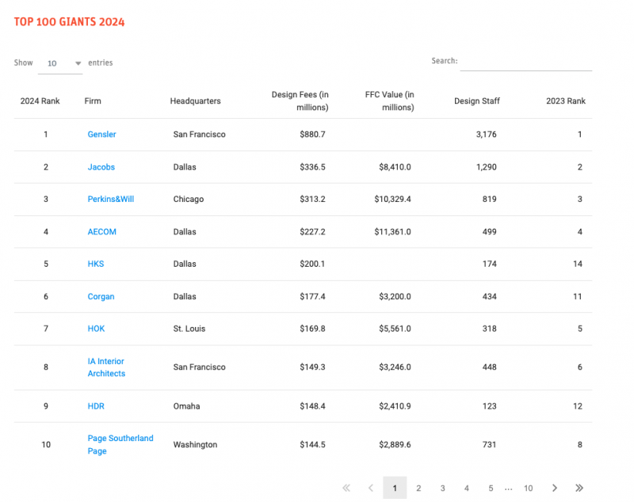Image resolution: width=634 pixels, height=502 pixels.
Task: Click Page Southerland Page FFC $2,889.6
Action: tap(395, 445)
